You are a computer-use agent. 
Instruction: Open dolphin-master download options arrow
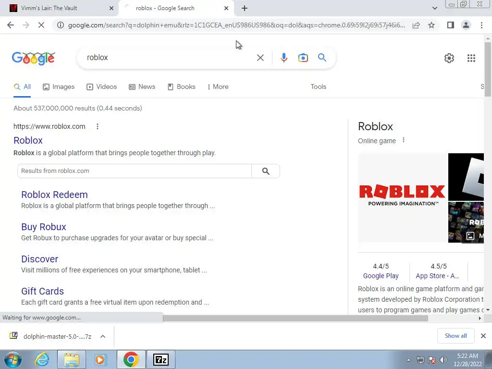click(103, 336)
